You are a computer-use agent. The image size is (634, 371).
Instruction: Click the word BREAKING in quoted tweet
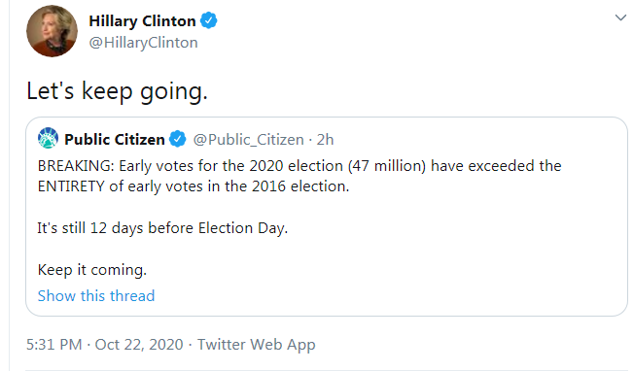(x=76, y=166)
